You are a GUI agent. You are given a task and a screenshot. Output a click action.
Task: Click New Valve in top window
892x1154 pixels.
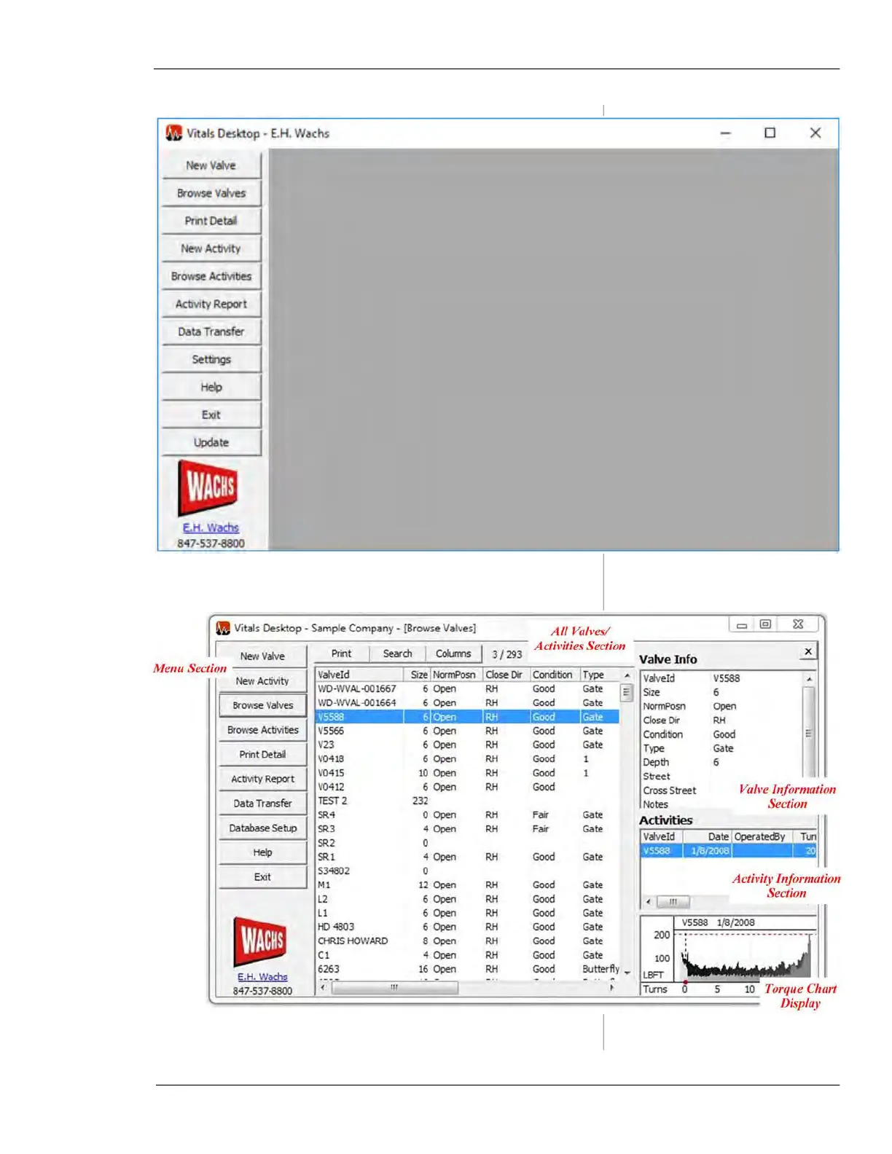coord(211,165)
